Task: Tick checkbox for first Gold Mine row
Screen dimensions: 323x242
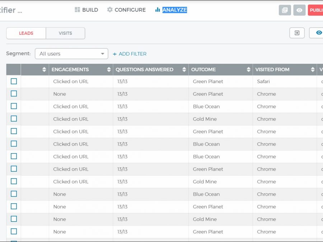Action: click(14, 119)
